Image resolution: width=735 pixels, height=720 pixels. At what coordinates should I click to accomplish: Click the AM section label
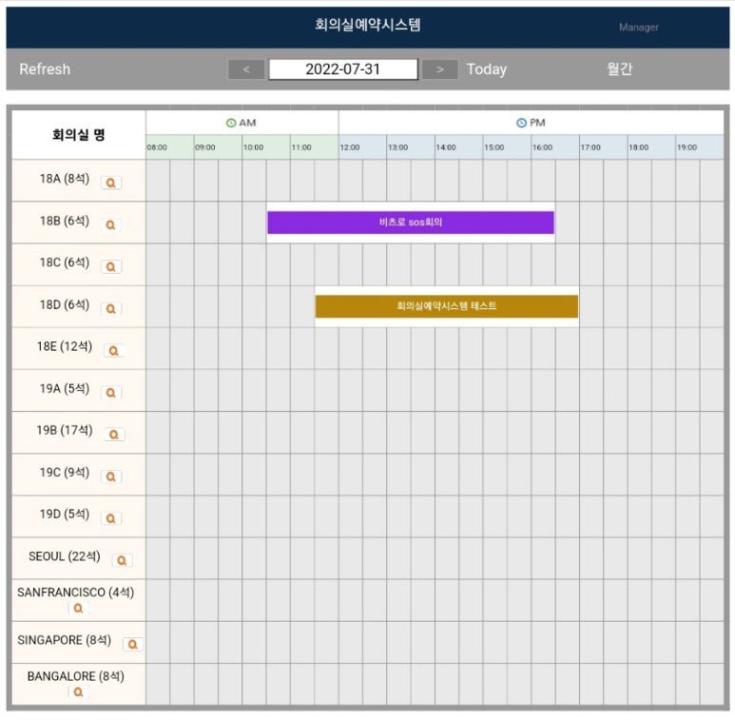click(x=247, y=123)
